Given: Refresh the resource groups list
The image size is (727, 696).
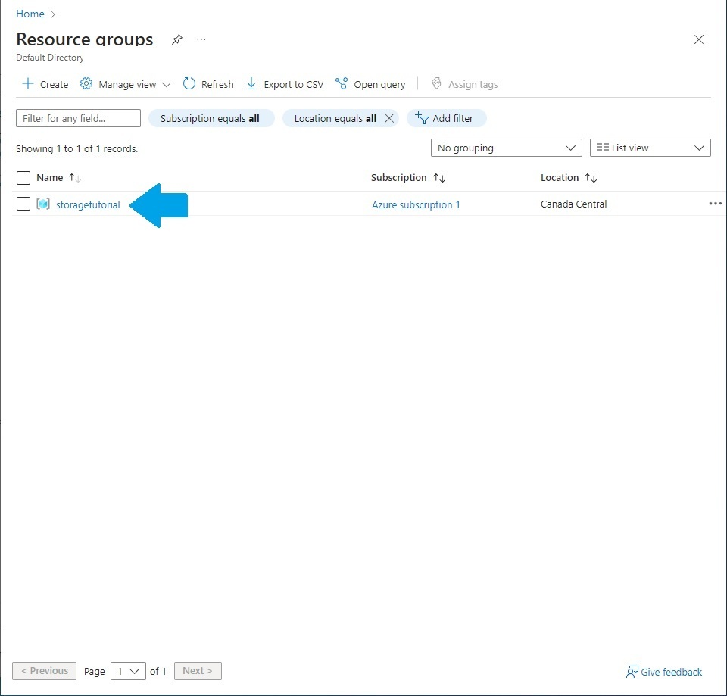Looking at the screenshot, I should coord(208,84).
